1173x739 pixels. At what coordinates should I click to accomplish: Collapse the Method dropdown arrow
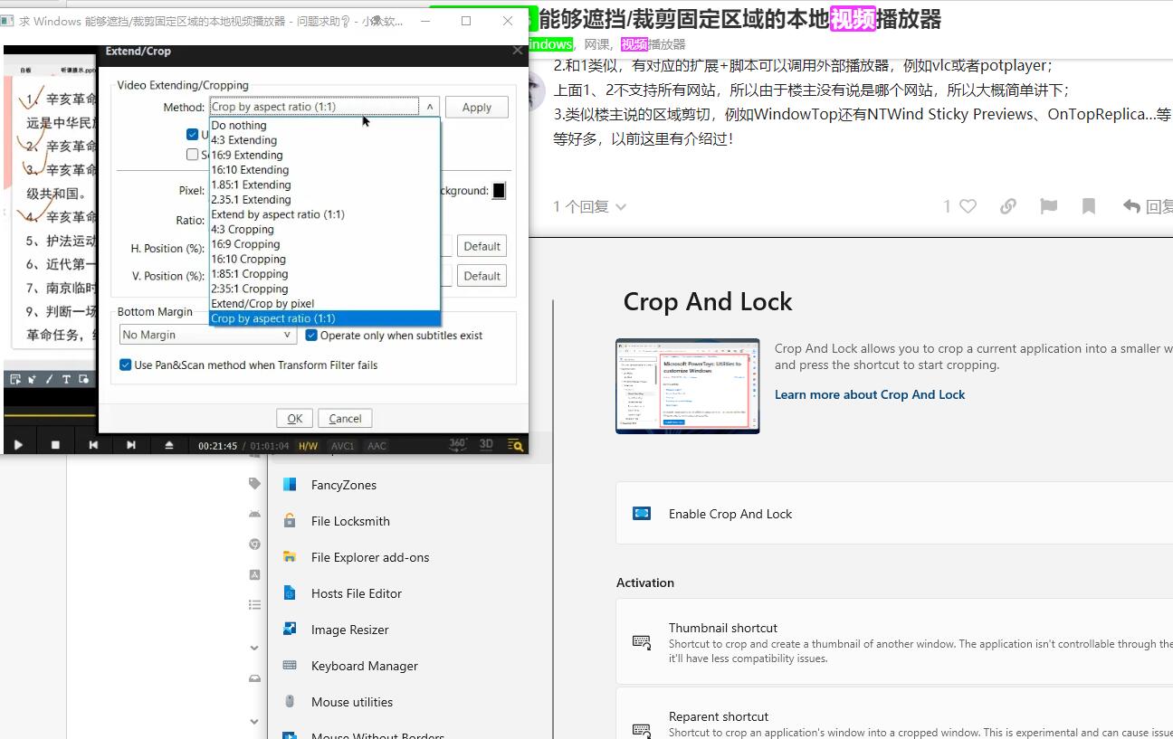coord(430,107)
